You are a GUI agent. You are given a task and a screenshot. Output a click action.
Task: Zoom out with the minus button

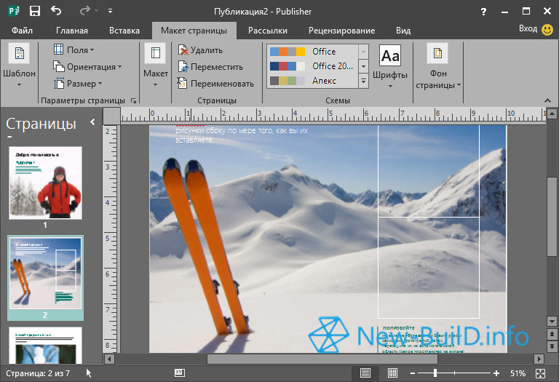point(413,373)
